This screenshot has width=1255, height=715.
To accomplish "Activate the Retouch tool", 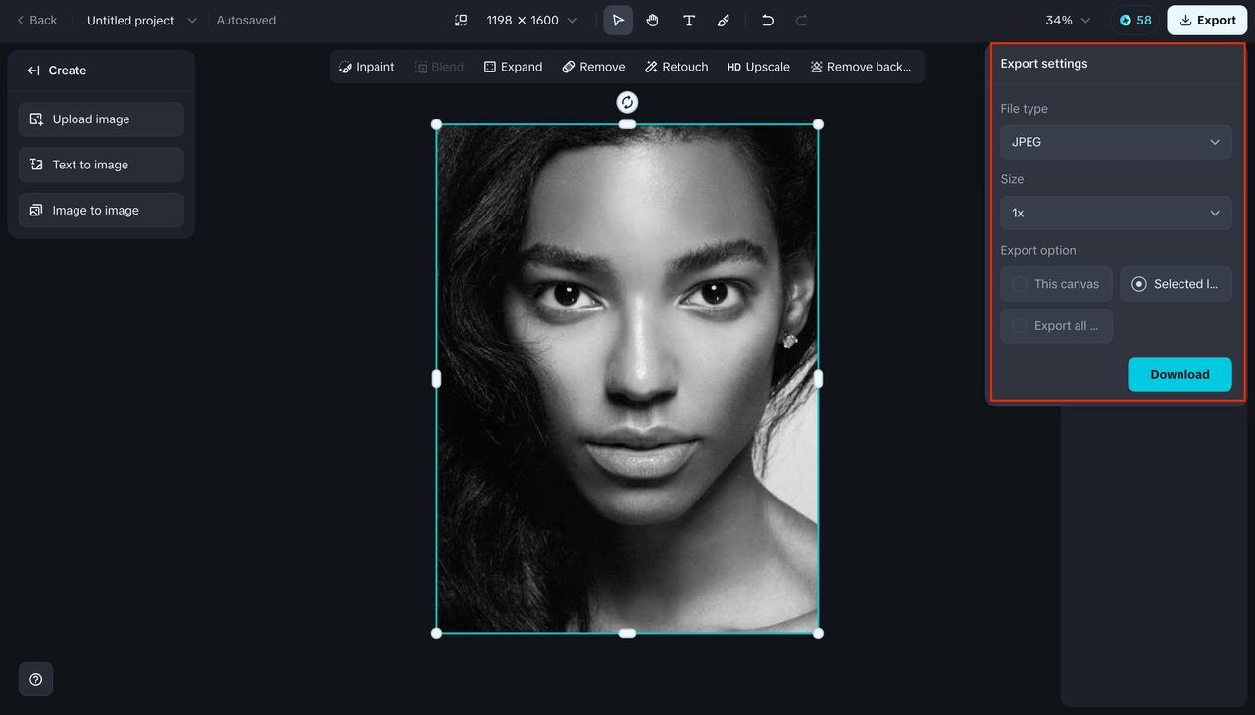I will tap(676, 66).
